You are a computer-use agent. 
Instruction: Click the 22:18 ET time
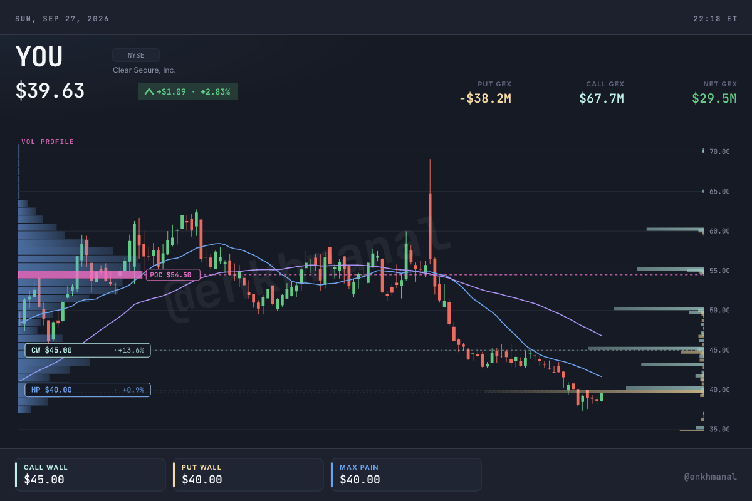pos(715,19)
